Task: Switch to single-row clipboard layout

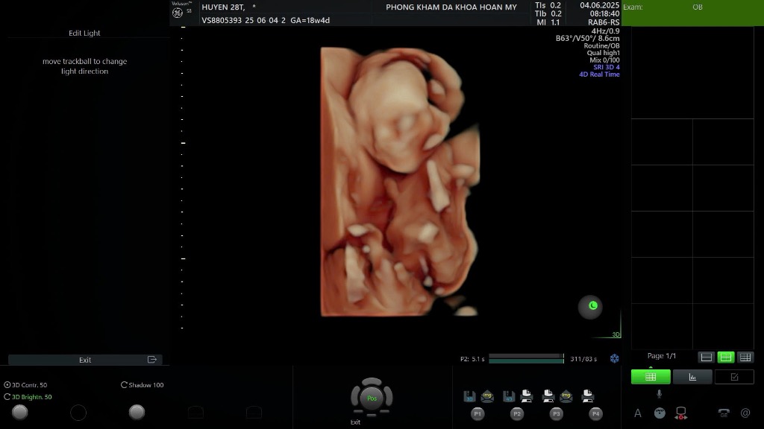Action: tap(706, 357)
